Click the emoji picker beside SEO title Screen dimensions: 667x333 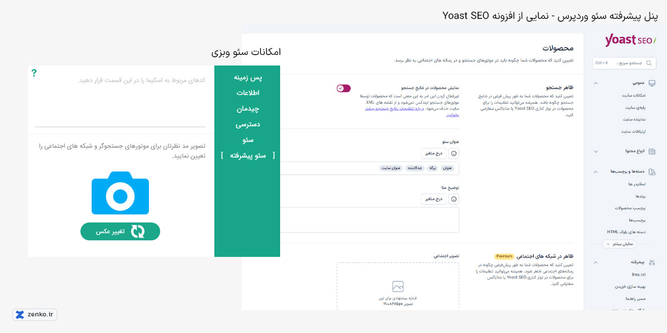click(454, 153)
